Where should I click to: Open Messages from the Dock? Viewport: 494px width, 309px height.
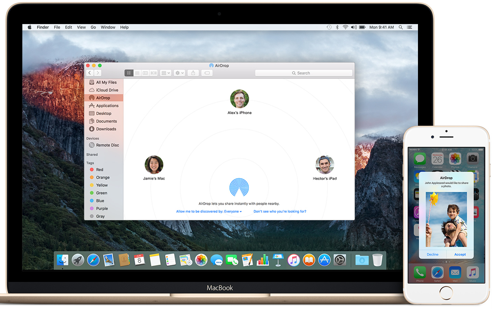pyautogui.click(x=217, y=260)
